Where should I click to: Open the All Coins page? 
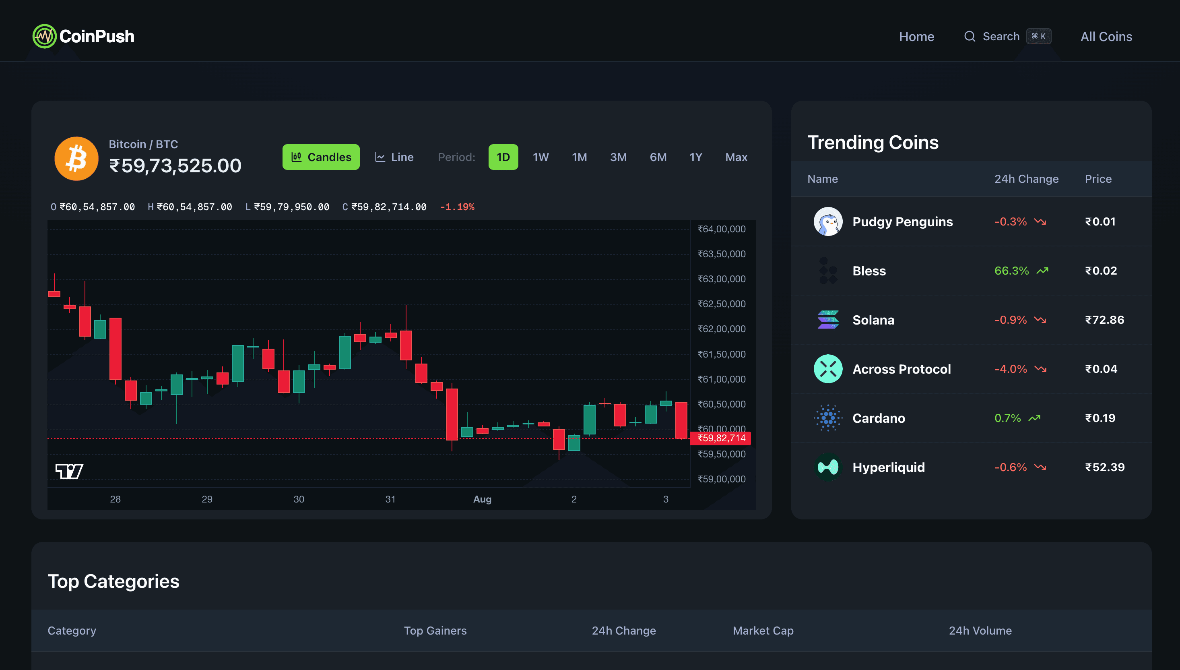[x=1106, y=36]
